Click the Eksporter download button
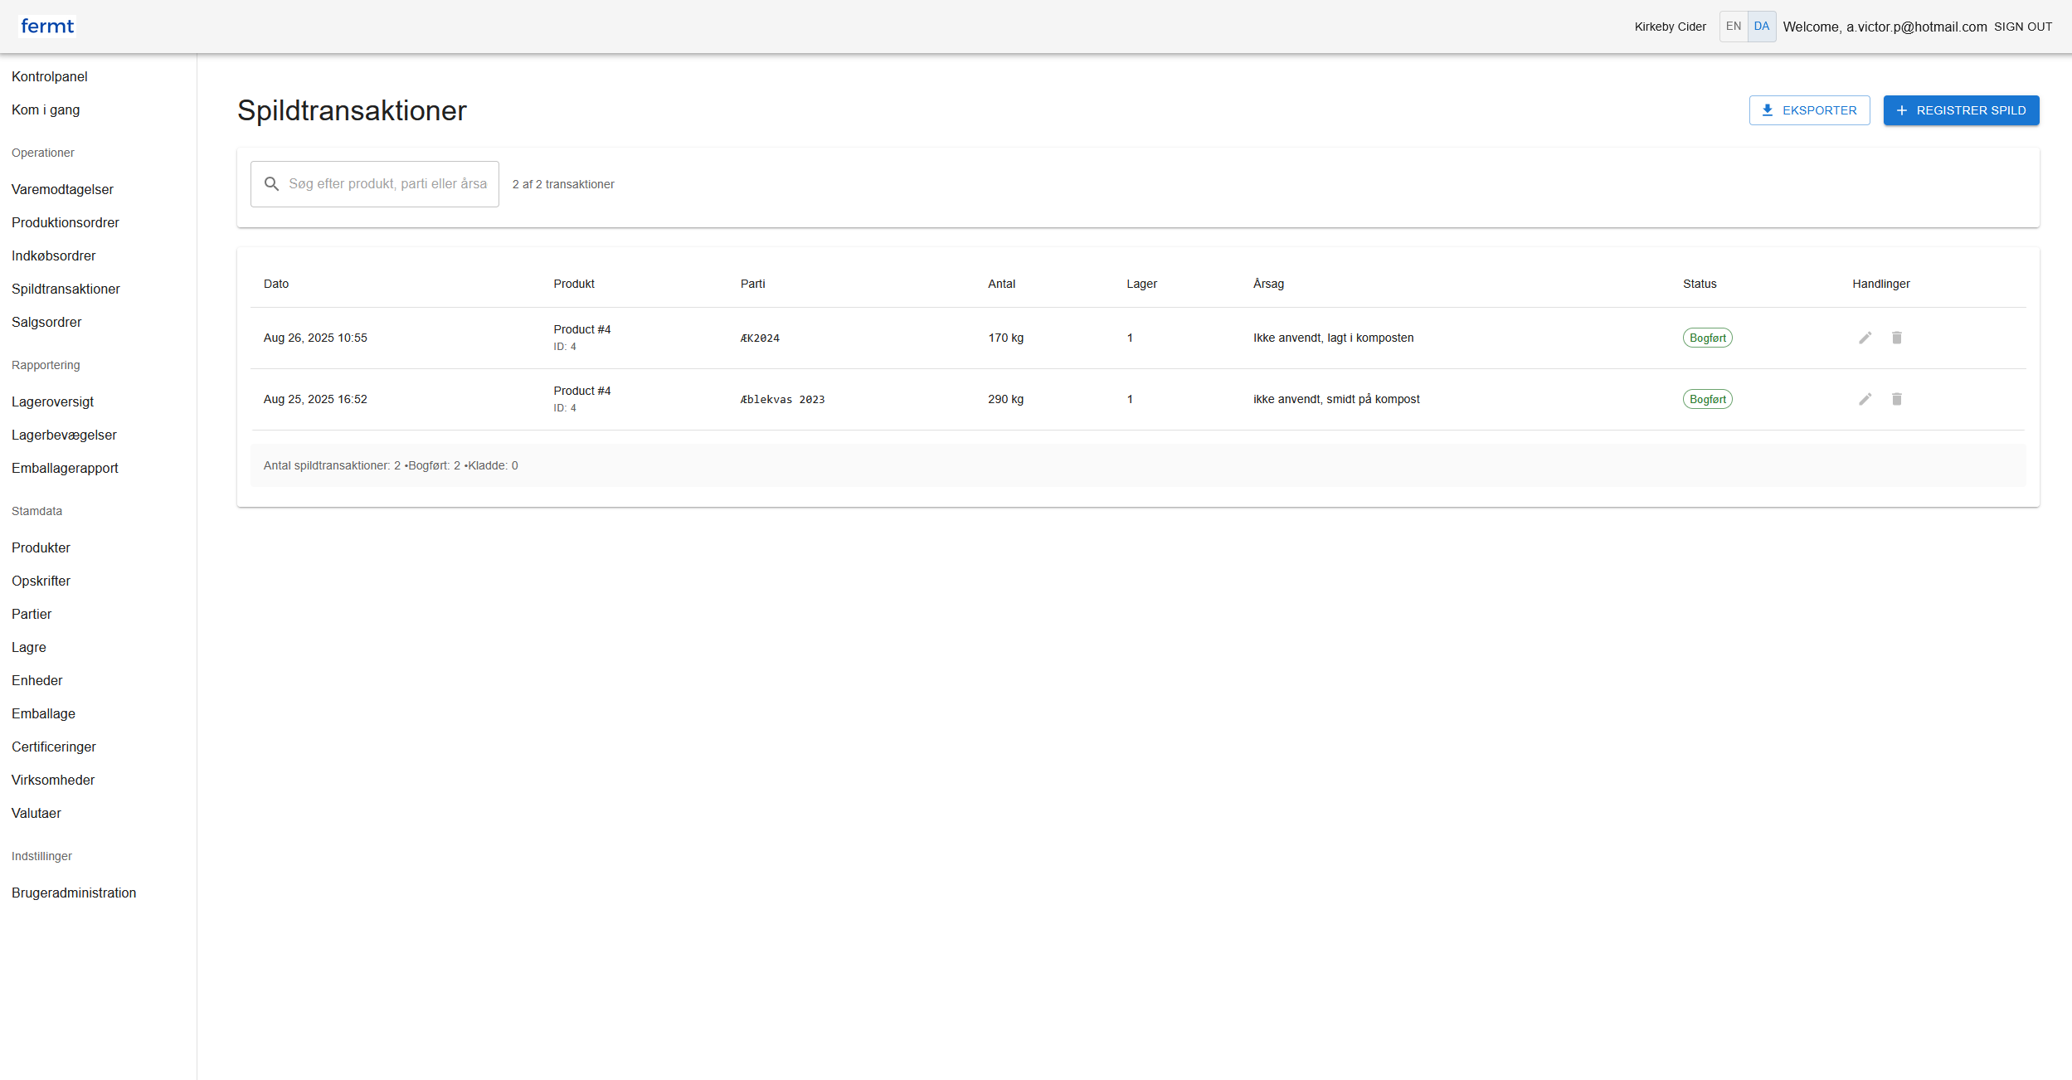 tap(1809, 110)
